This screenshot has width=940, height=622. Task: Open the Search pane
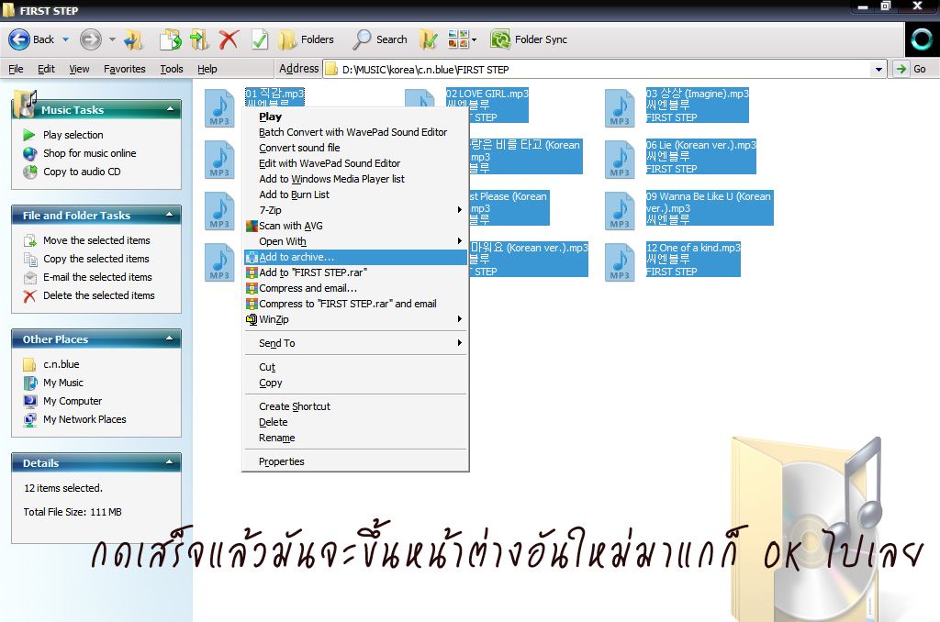coord(380,39)
